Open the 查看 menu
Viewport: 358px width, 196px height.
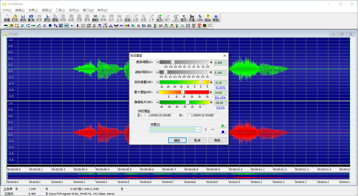pos(47,10)
